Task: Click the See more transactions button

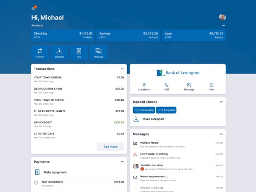Action: pyautogui.click(x=110, y=147)
